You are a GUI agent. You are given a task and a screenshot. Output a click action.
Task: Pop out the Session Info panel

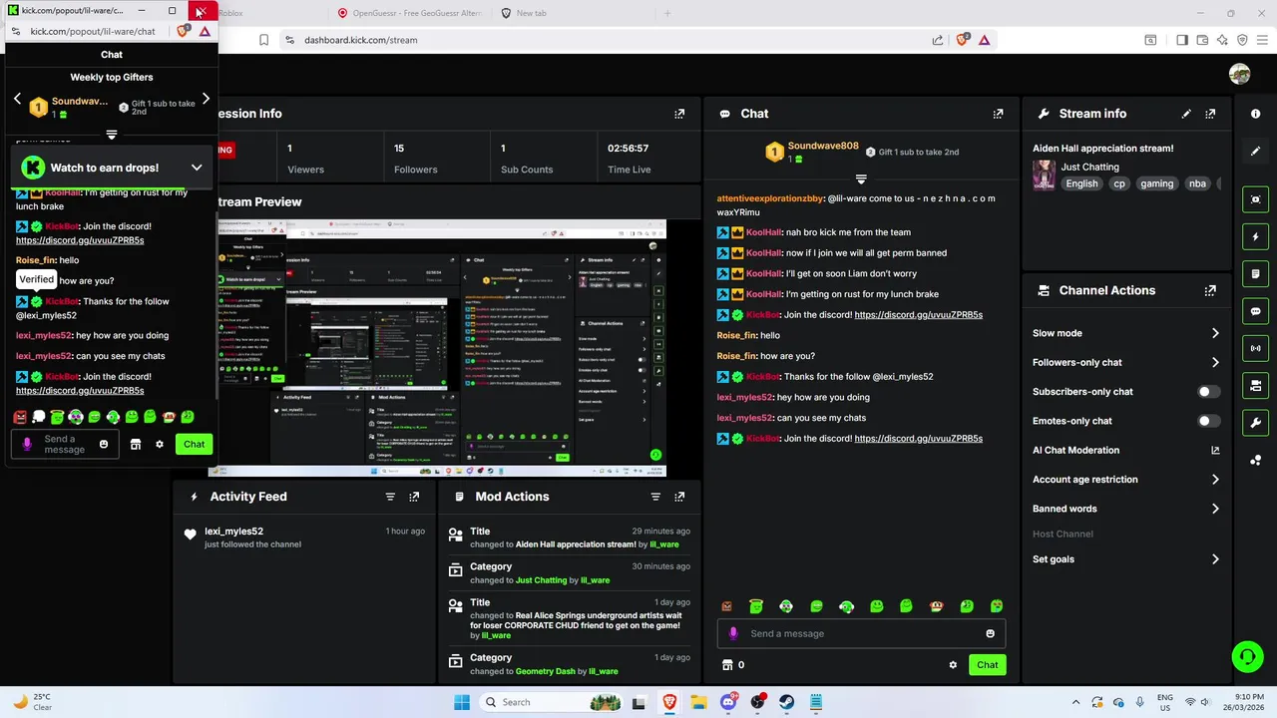(x=679, y=114)
